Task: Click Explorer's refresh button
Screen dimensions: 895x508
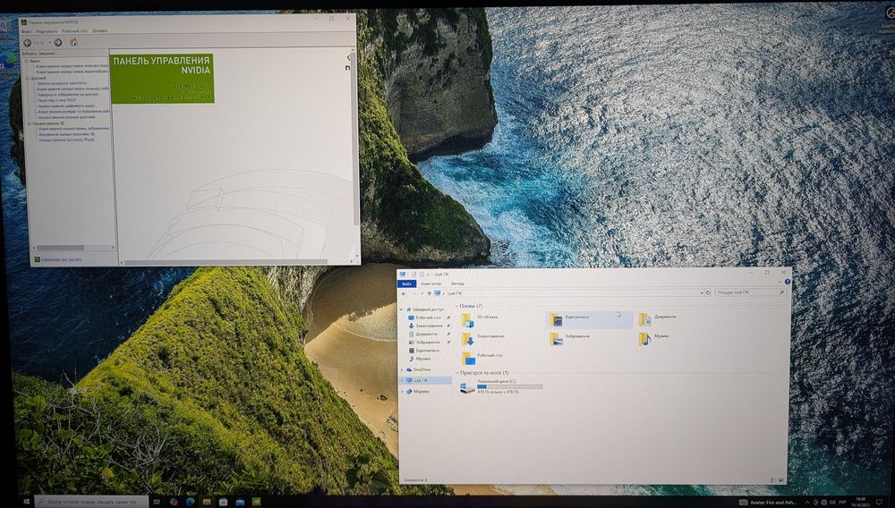Action: [708, 292]
